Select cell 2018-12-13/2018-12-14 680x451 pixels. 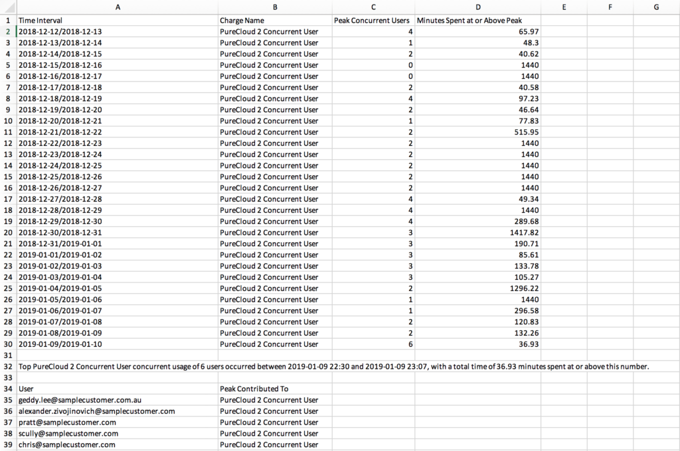coord(118,43)
